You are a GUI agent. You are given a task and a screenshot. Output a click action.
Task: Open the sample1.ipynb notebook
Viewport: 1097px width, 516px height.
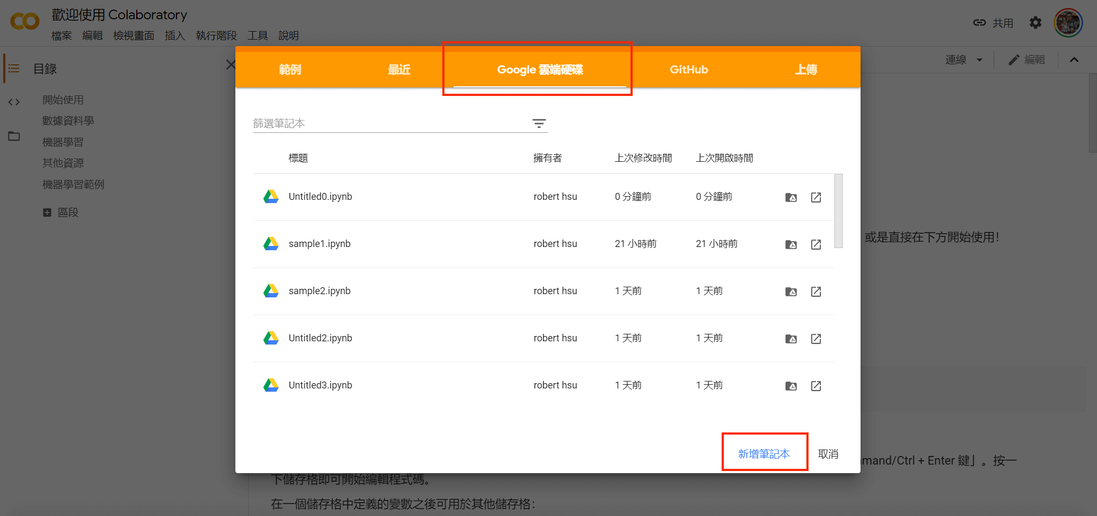[x=320, y=244]
